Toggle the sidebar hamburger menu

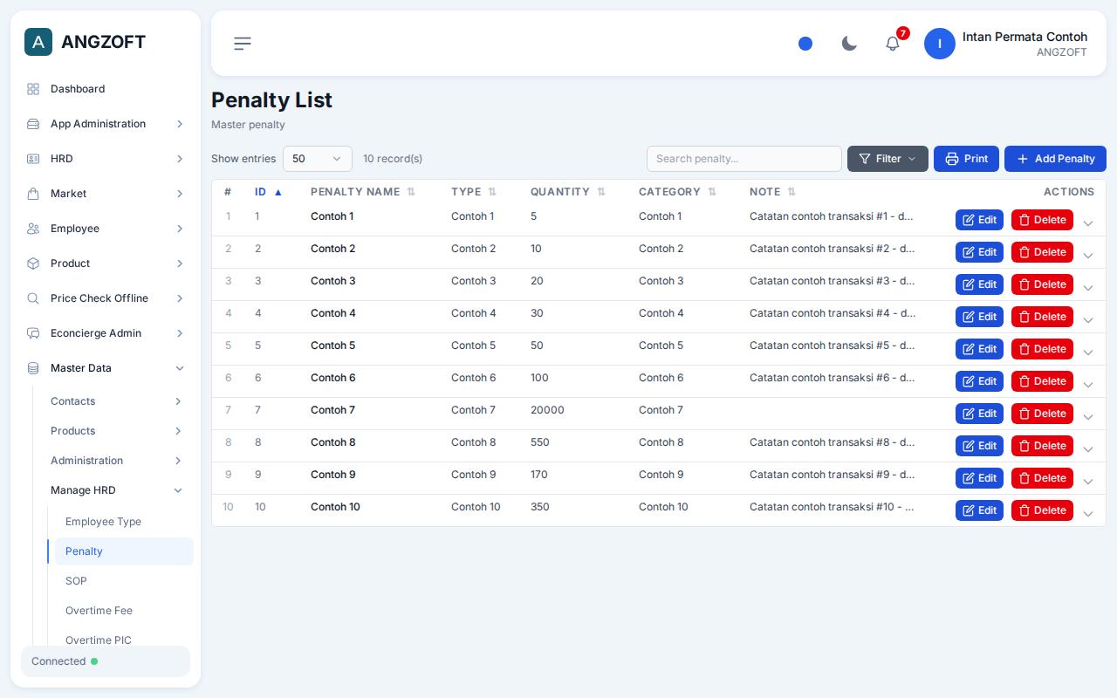point(243,44)
